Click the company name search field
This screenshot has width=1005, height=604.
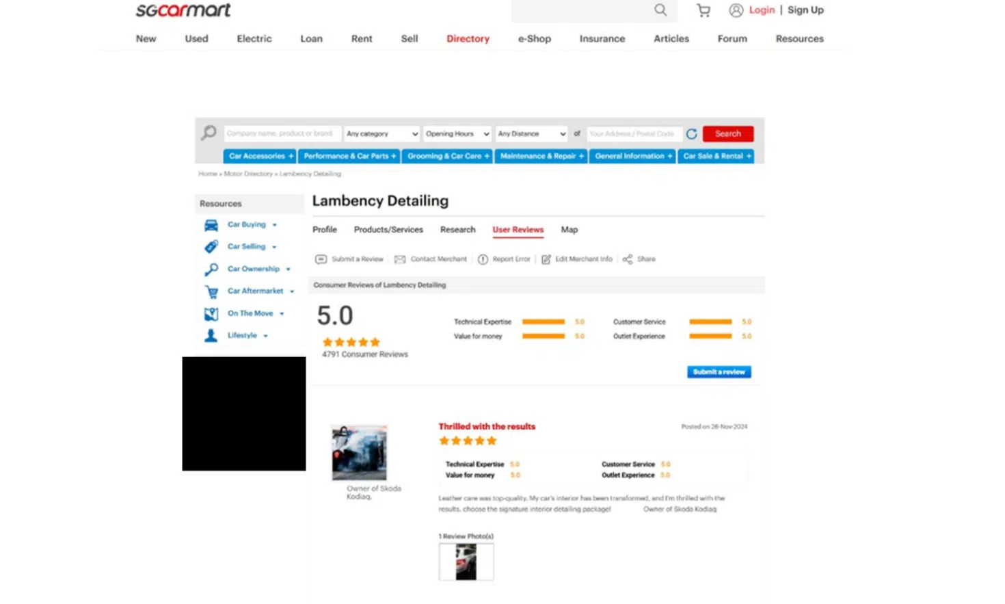(x=282, y=134)
